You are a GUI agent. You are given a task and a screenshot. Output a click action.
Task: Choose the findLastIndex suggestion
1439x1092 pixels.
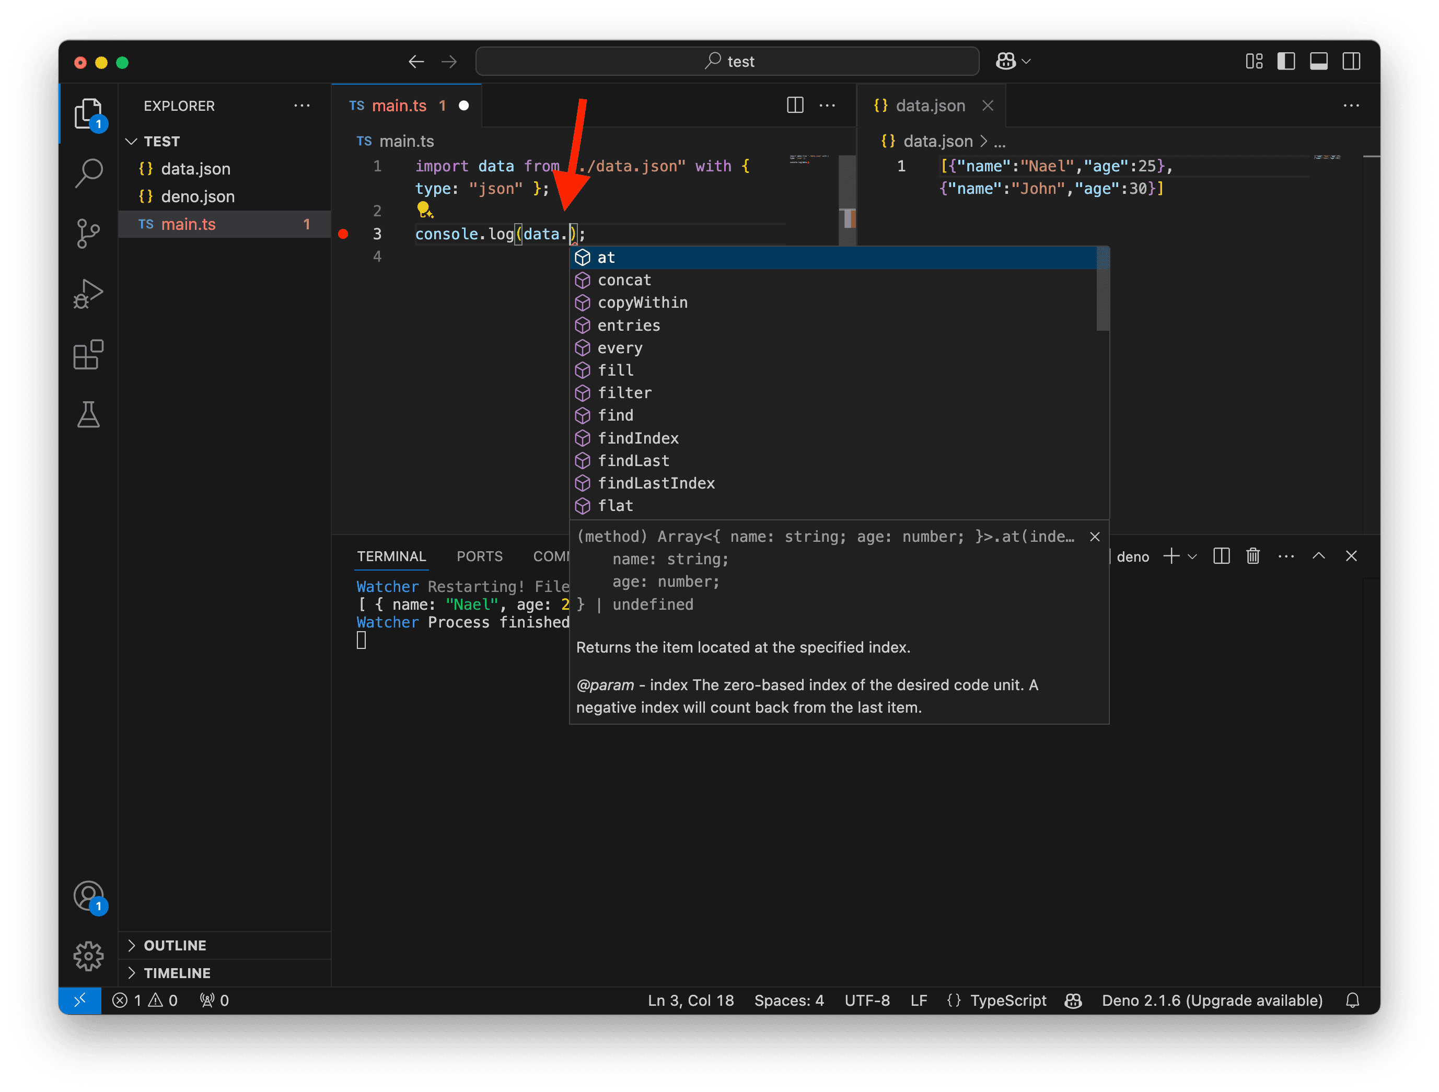[834, 483]
